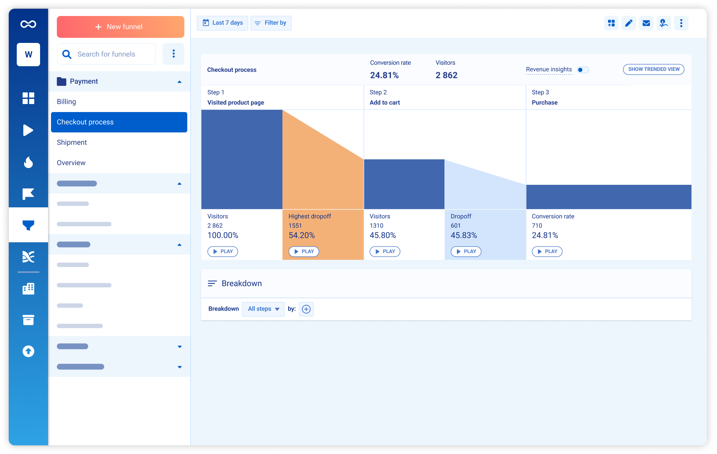This screenshot has width=717, height=454.
Task: Open the dashboard grid icon in sidebar
Action: [x=28, y=98]
